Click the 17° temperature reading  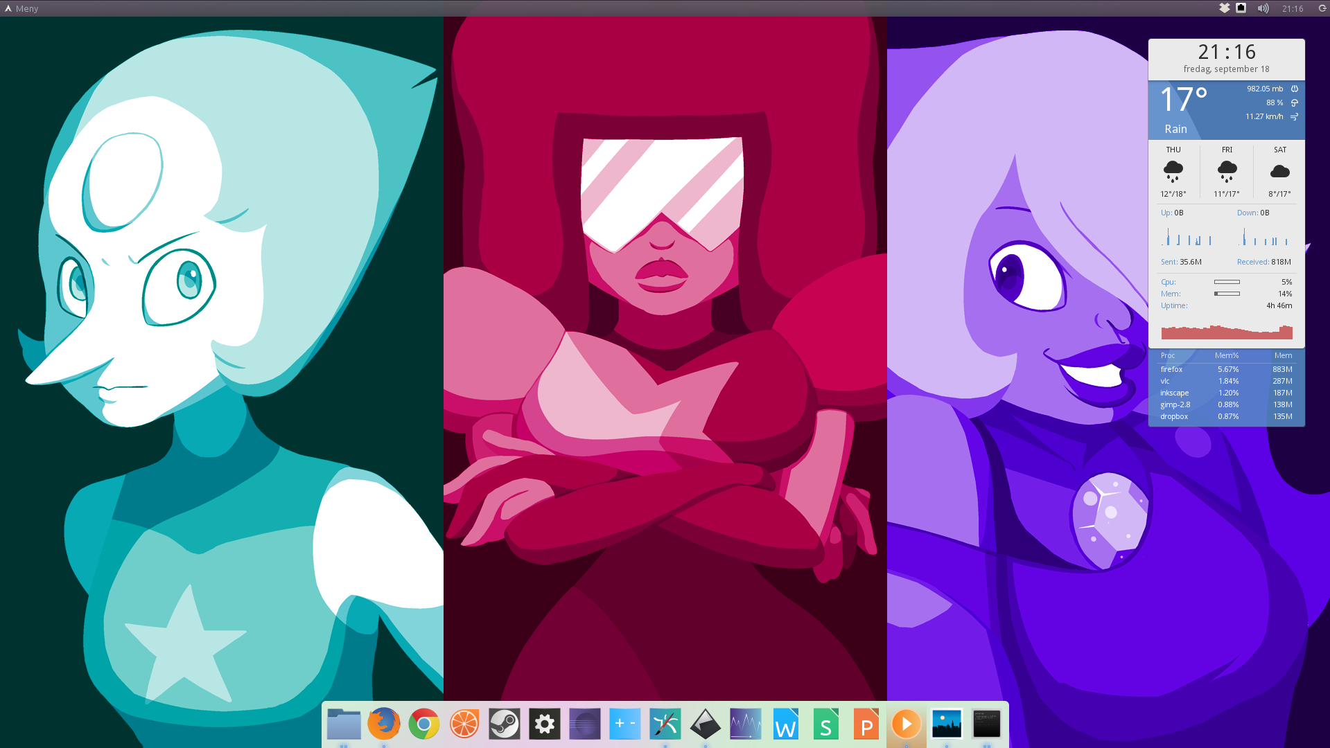[1184, 100]
